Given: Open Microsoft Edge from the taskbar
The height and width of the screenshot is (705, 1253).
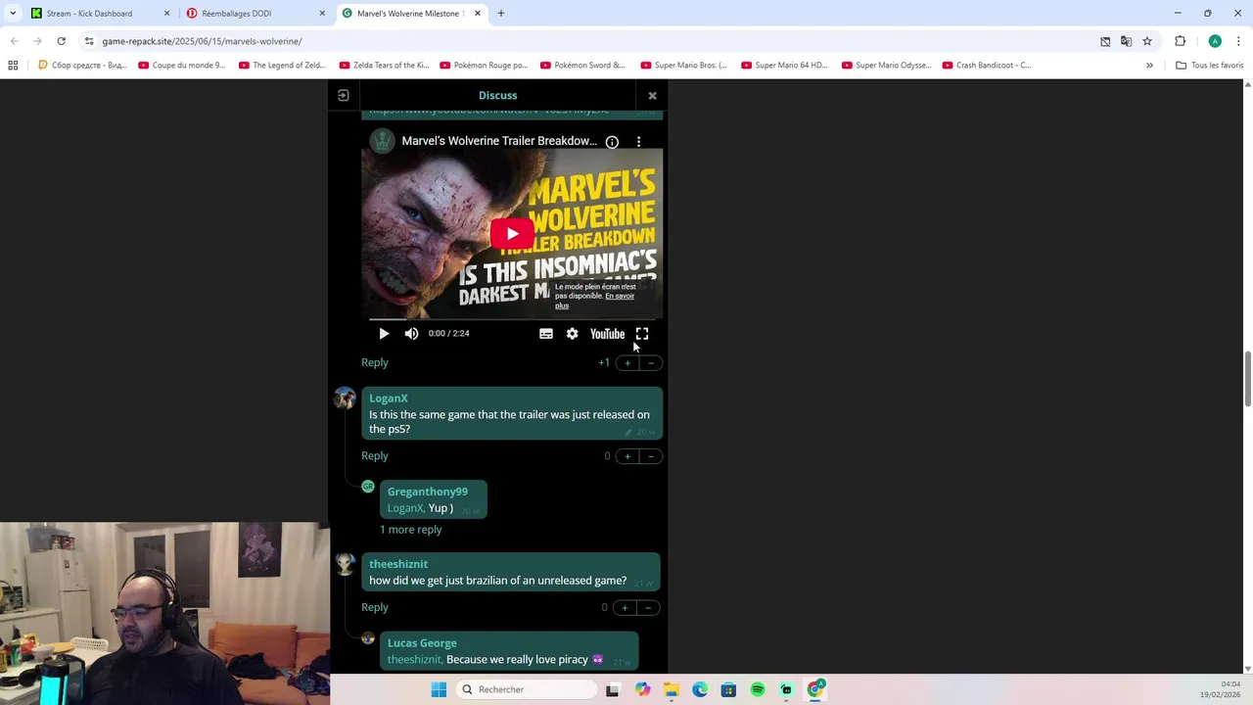Looking at the screenshot, I should click(700, 689).
